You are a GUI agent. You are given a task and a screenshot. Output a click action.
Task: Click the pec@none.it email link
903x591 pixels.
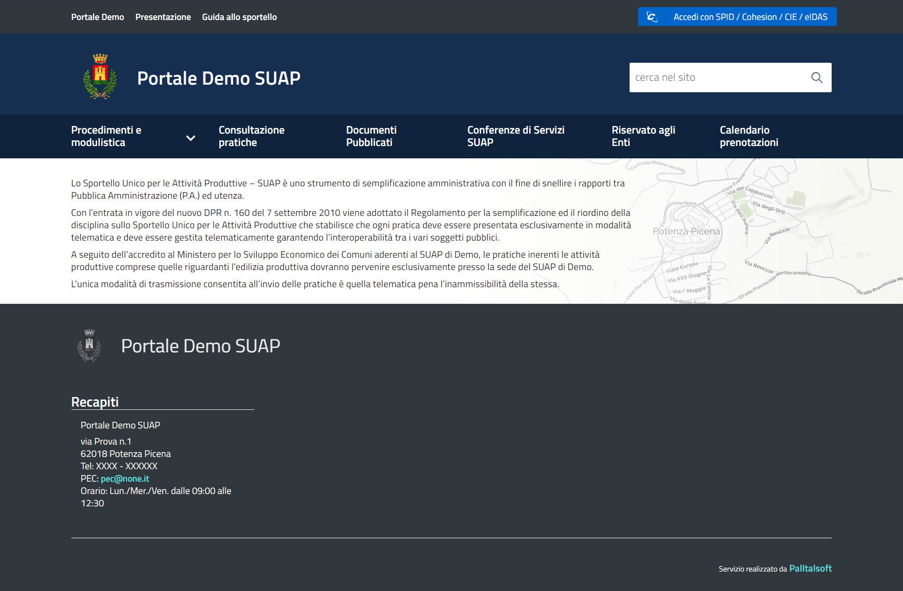(125, 479)
